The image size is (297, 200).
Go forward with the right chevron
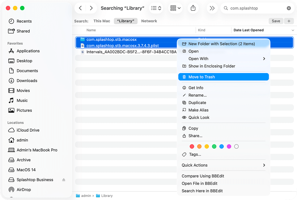pos(91,8)
